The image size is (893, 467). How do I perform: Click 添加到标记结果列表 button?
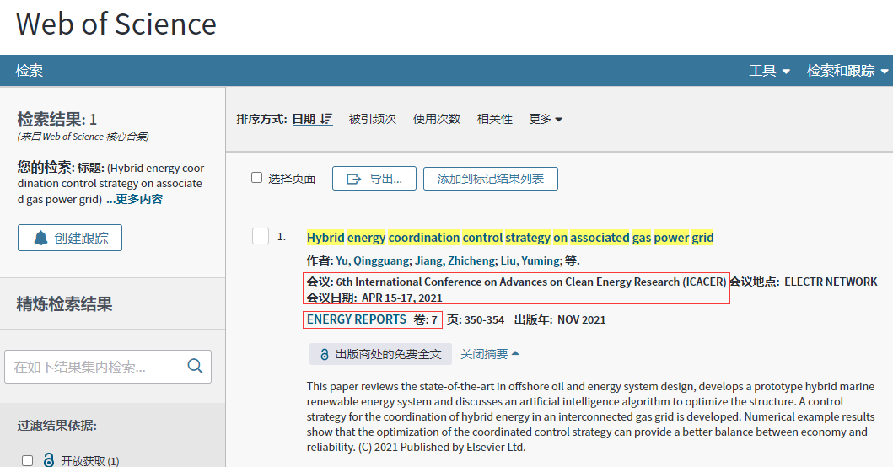click(x=491, y=179)
